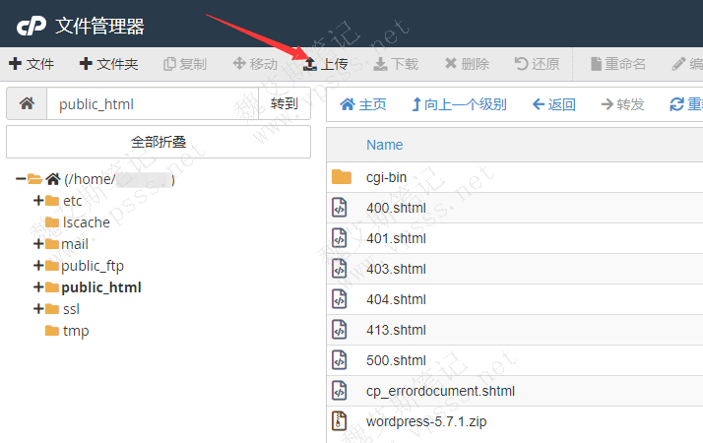Expand the public_html folder node
The image size is (703, 443).
38,286
